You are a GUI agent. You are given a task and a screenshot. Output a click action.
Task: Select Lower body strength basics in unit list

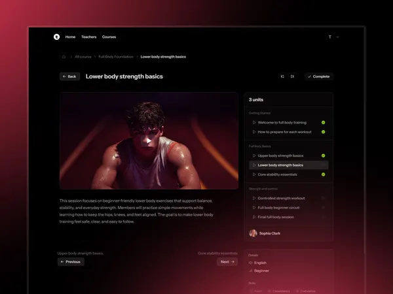289,165
